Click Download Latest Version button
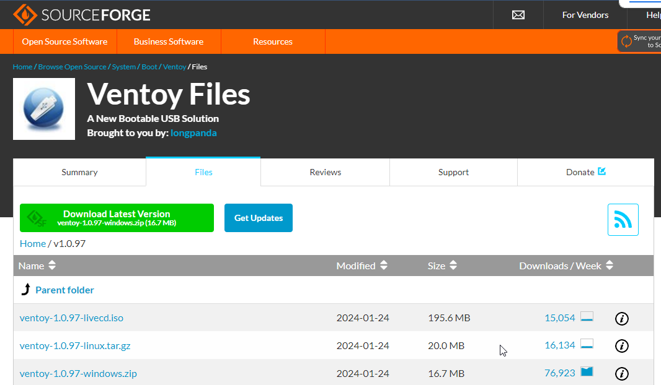Image resolution: width=661 pixels, height=385 pixels. tap(117, 218)
